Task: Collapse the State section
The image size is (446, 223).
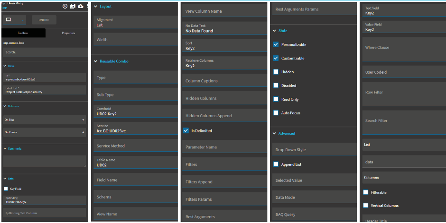Action: pyautogui.click(x=274, y=31)
